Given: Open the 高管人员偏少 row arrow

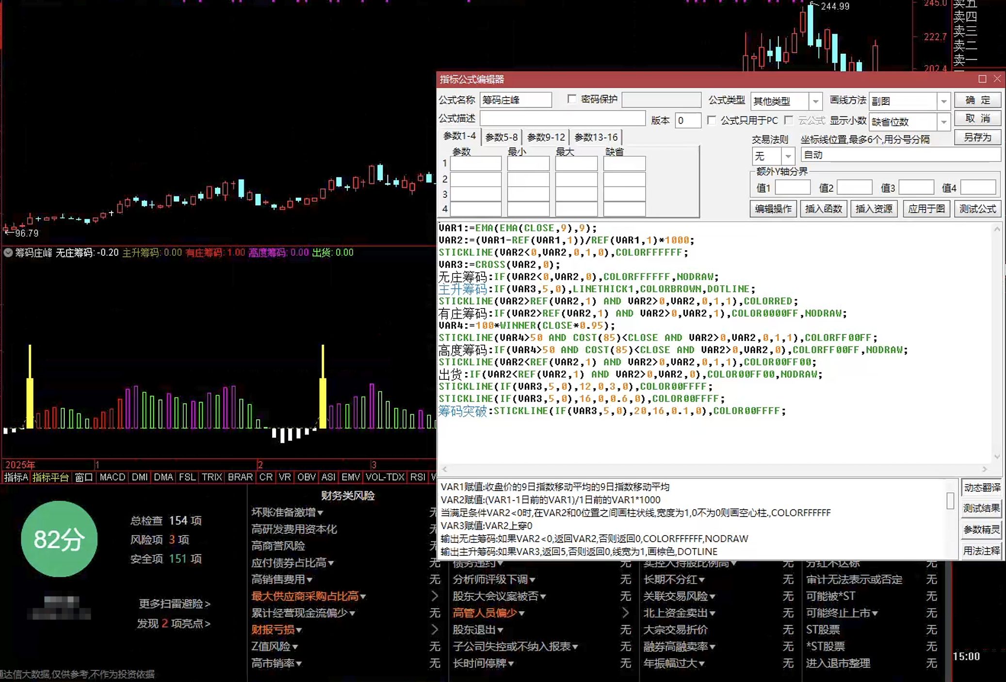Looking at the screenshot, I should click(626, 613).
